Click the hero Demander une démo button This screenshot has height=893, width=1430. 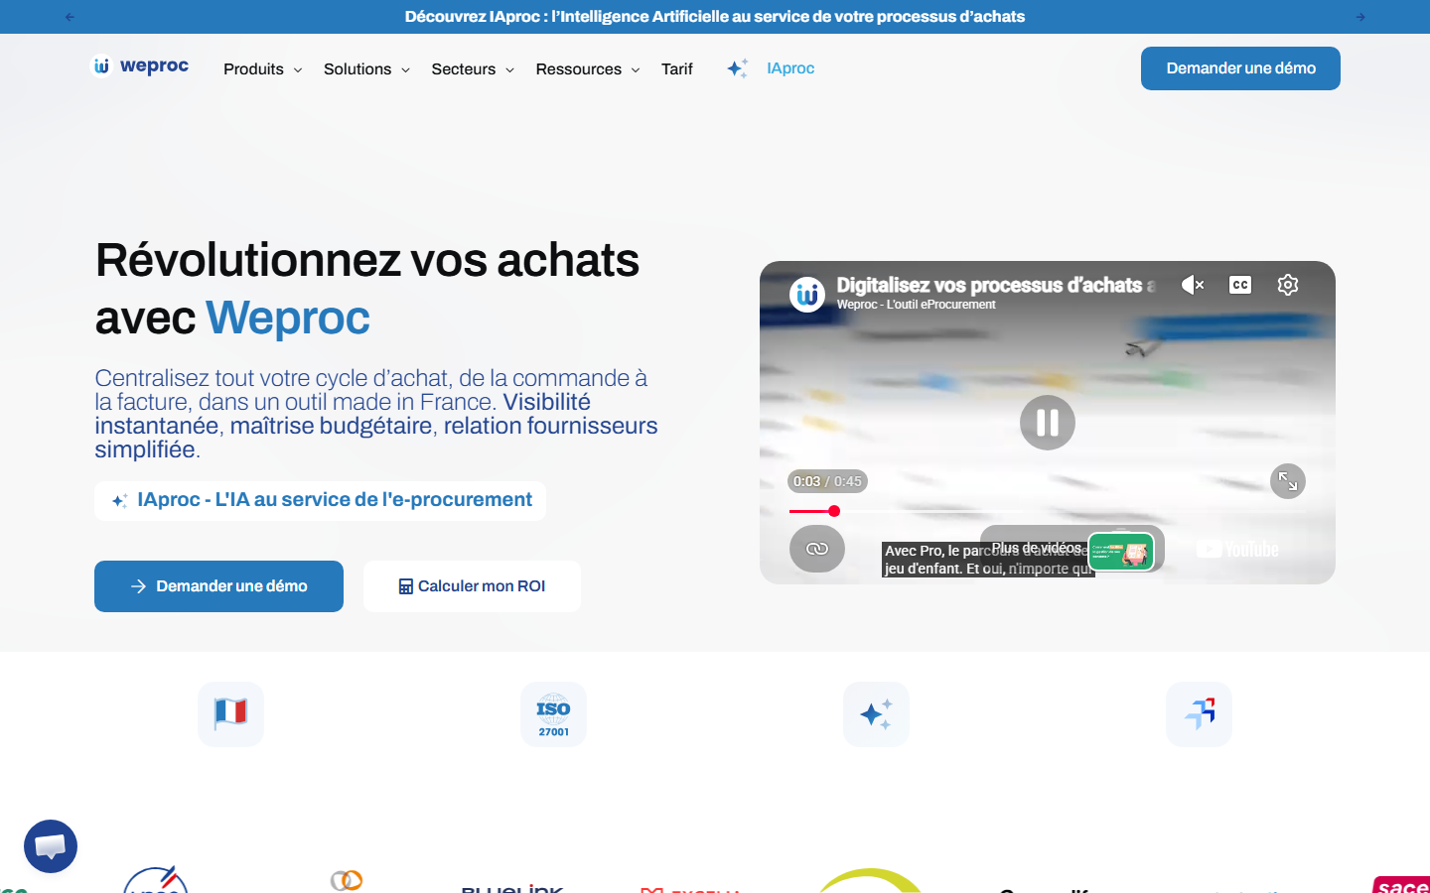click(218, 586)
